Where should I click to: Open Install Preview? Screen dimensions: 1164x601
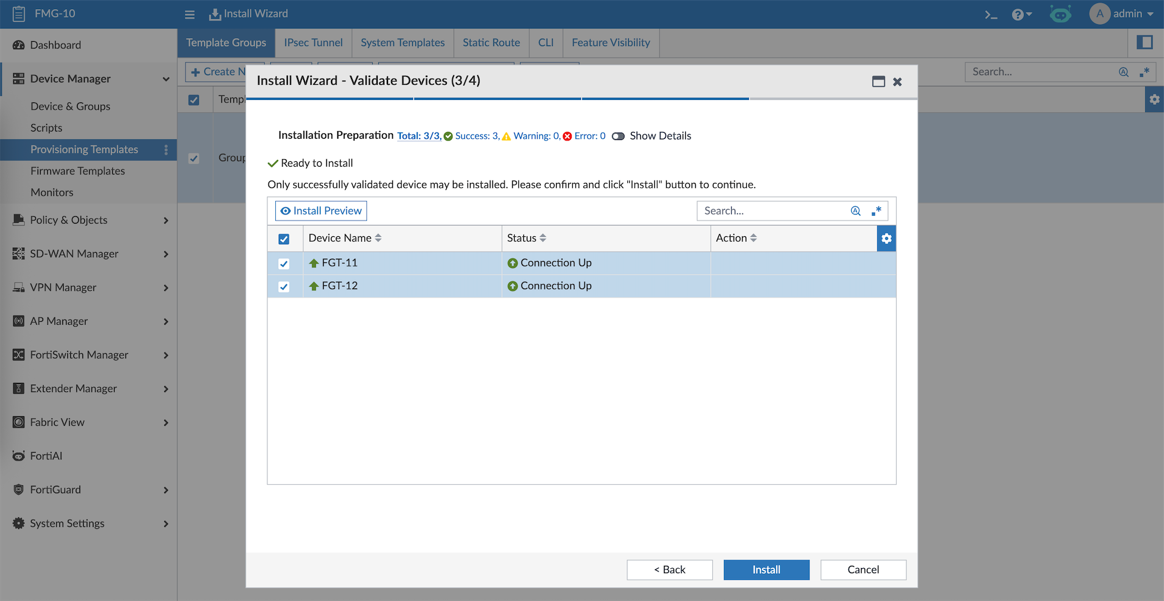(321, 211)
